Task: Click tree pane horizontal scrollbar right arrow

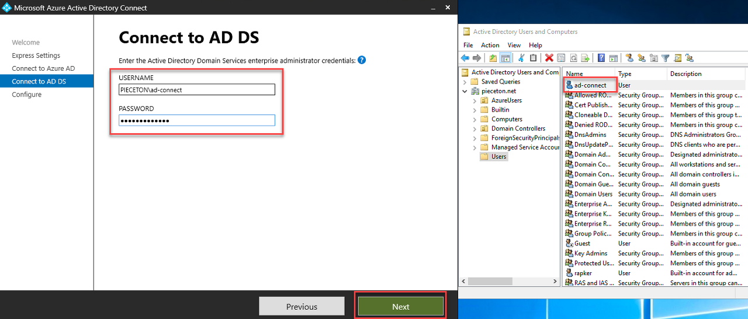Action: (555, 282)
